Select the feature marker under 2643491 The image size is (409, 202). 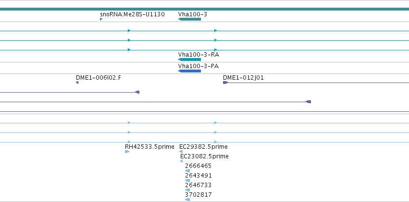click(187, 180)
